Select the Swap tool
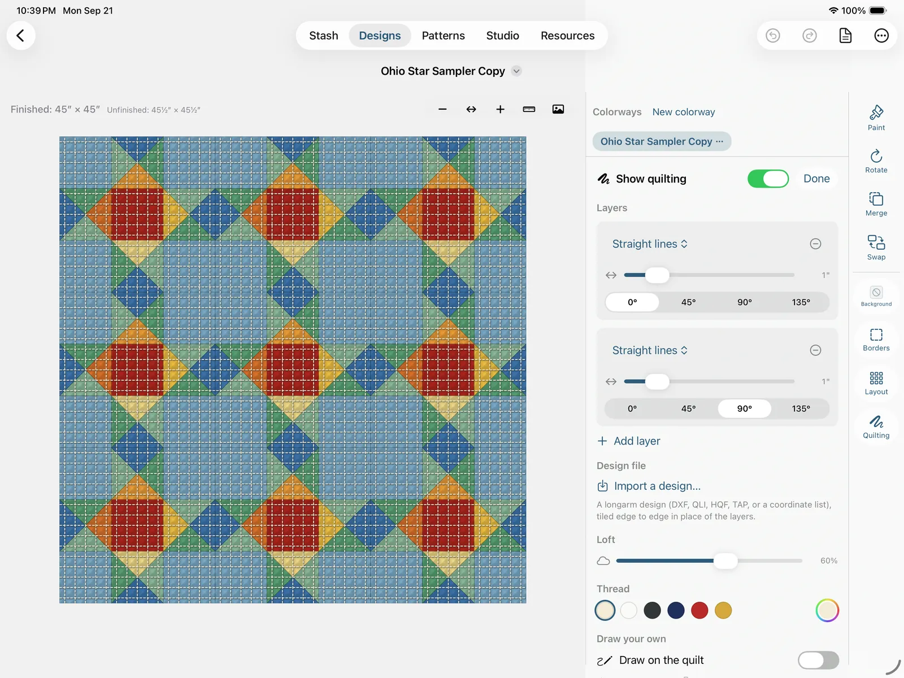 click(x=876, y=247)
